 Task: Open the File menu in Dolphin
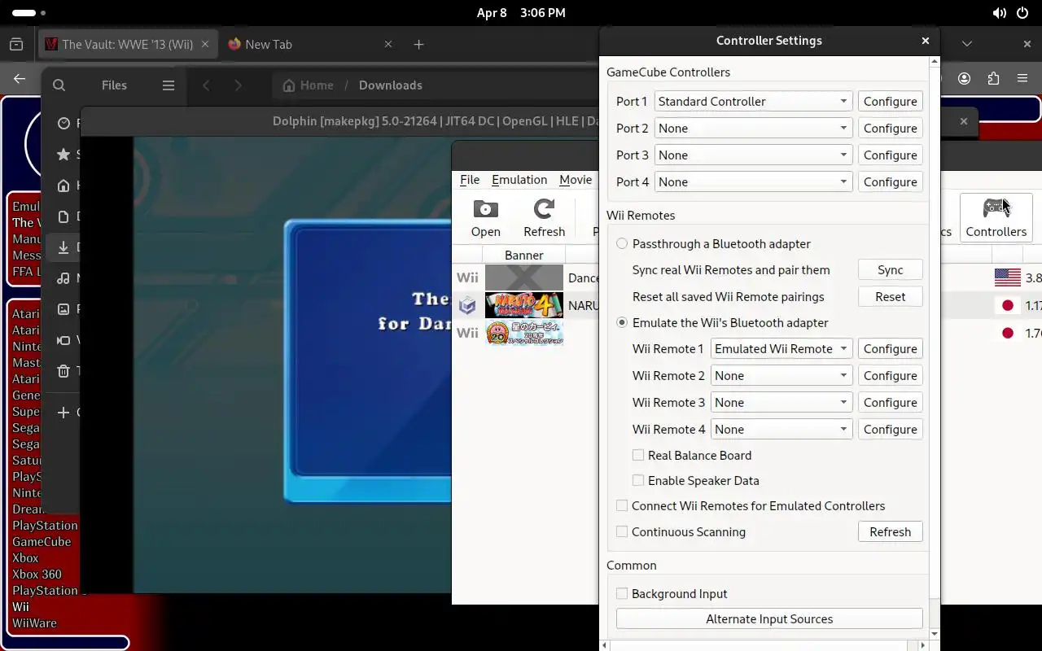click(470, 179)
